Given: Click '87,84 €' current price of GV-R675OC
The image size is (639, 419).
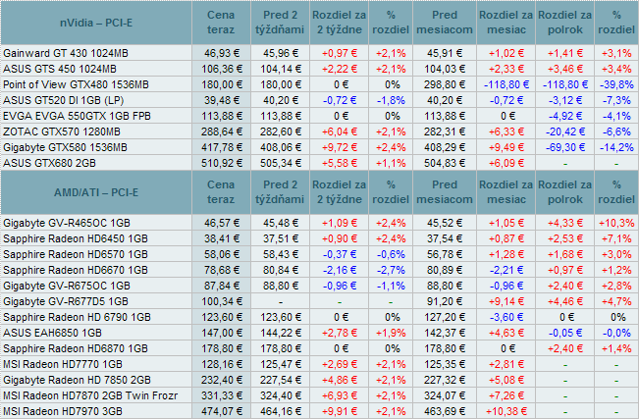Looking at the screenshot, I should [x=222, y=287].
